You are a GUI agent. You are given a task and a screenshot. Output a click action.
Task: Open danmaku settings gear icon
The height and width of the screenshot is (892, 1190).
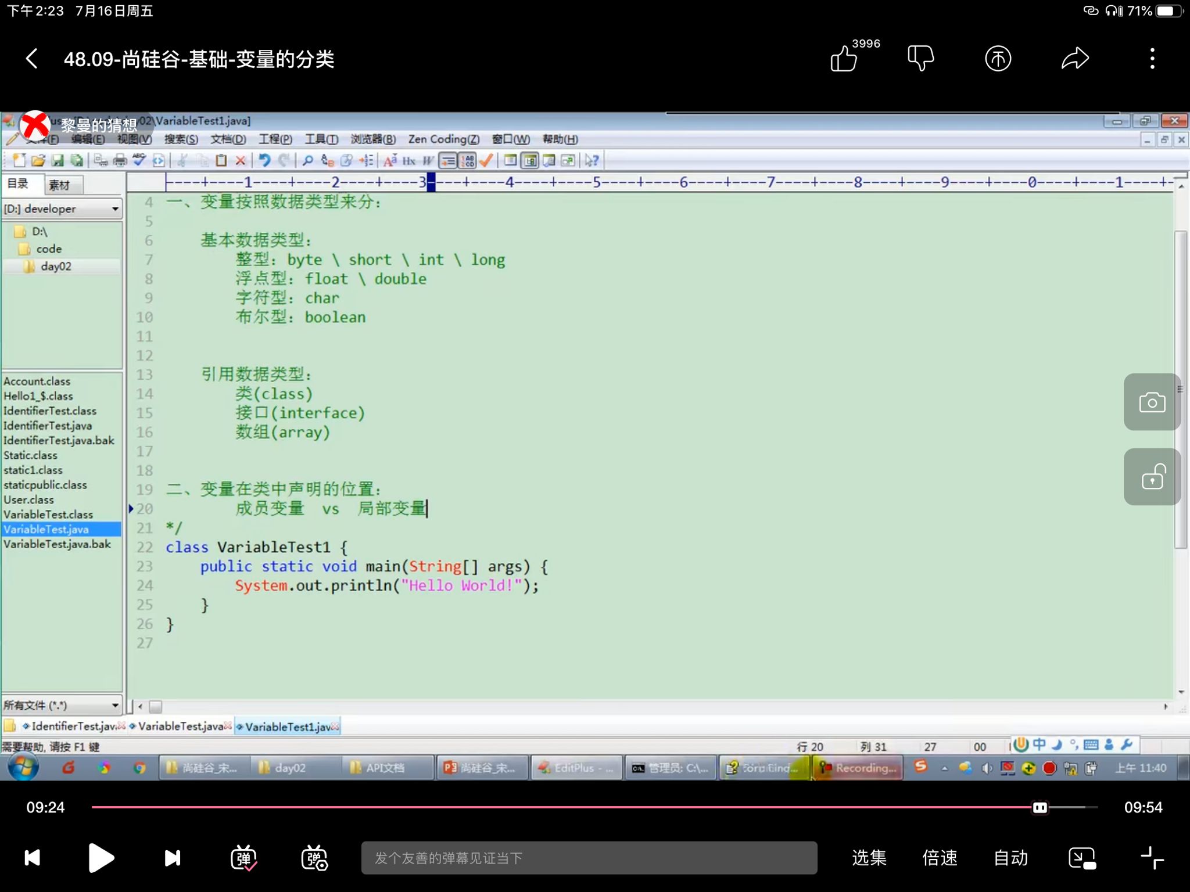point(314,858)
